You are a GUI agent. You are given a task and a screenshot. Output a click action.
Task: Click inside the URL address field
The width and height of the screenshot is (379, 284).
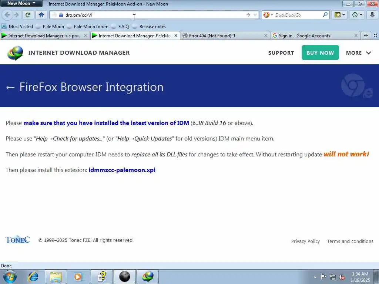pyautogui.click(x=155, y=15)
